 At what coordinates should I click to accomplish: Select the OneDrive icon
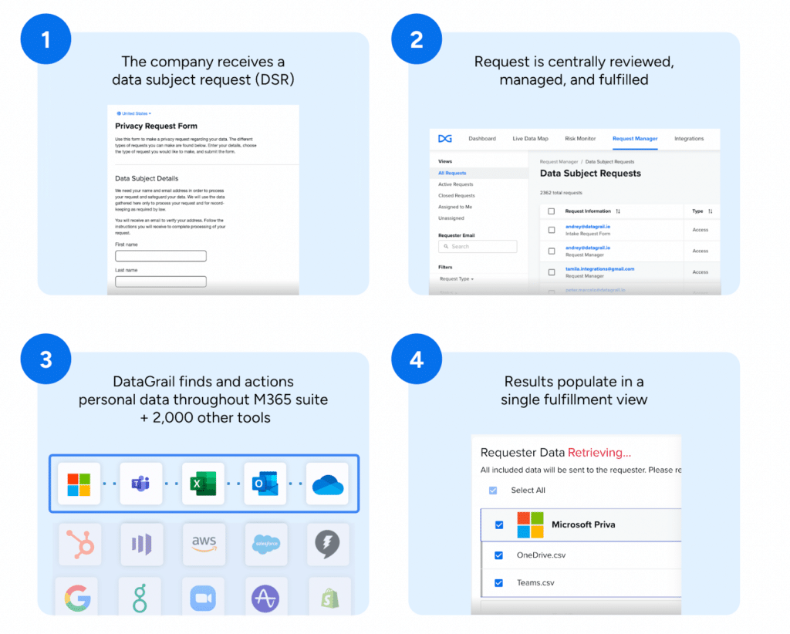[328, 484]
